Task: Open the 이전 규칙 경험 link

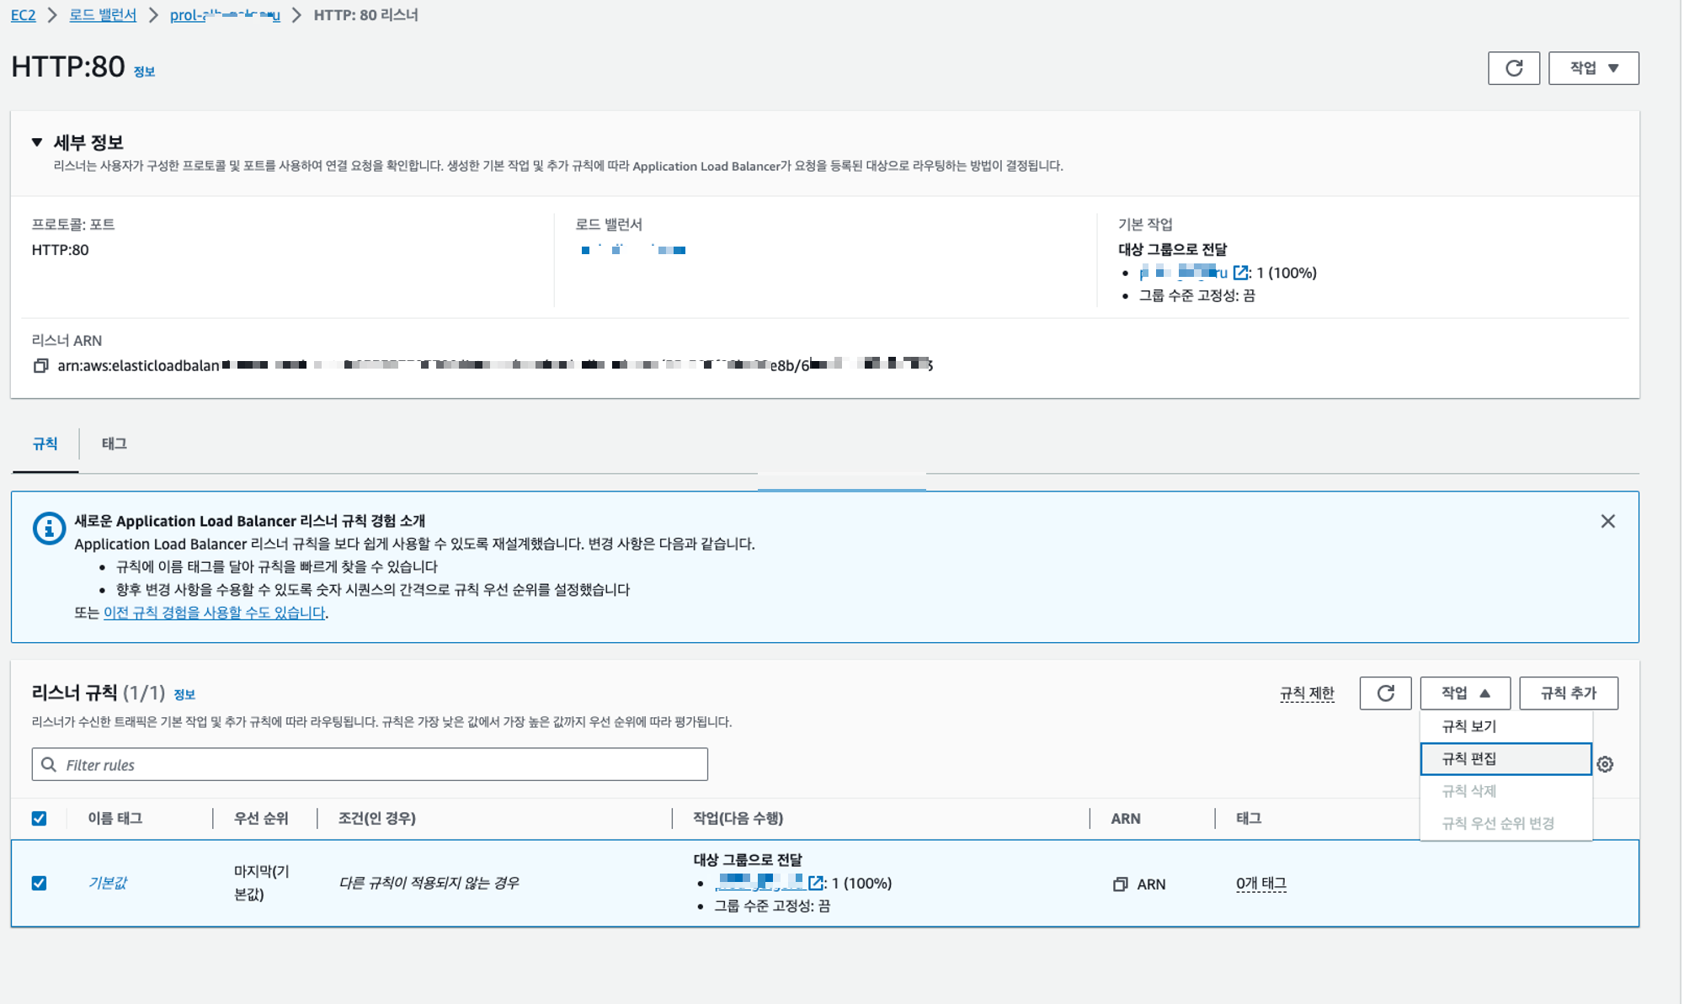Action: pos(214,613)
